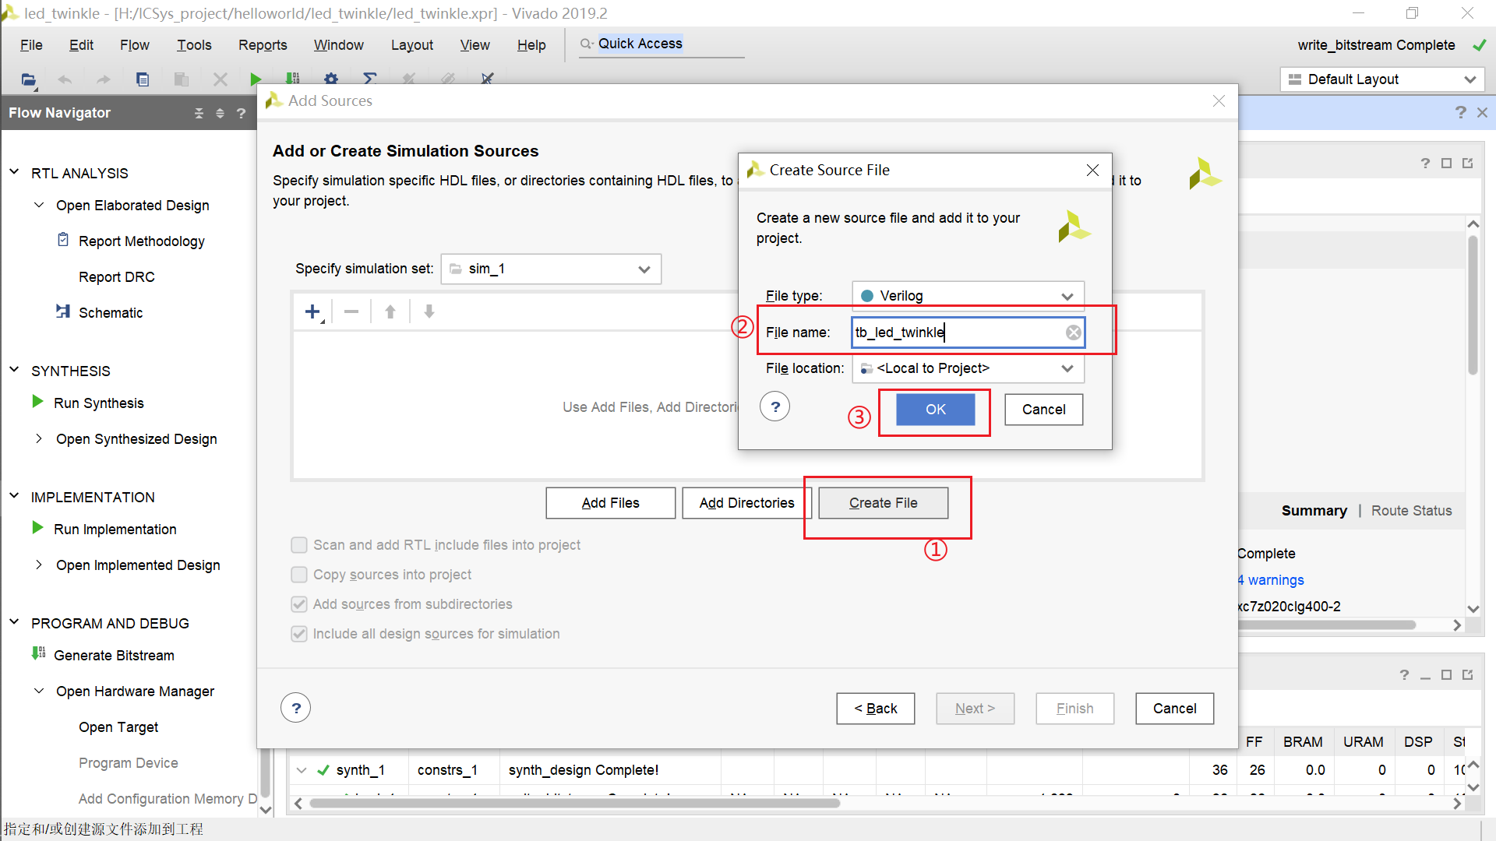Image resolution: width=1496 pixels, height=841 pixels.
Task: Toggle Scan and add RTL include files
Action: [299, 545]
